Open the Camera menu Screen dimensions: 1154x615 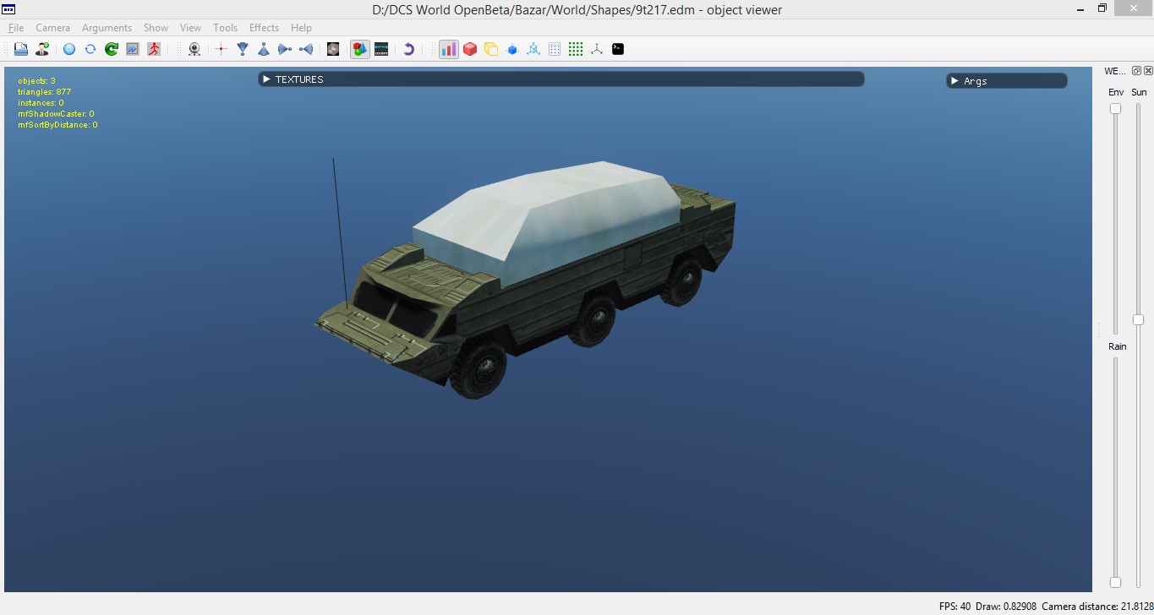(x=52, y=28)
